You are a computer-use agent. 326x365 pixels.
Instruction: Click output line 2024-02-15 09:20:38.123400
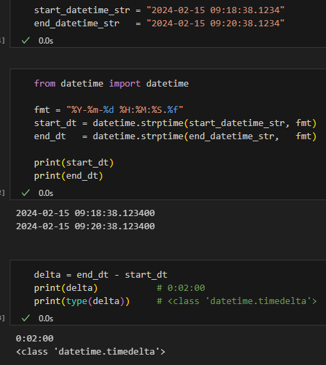click(x=85, y=226)
